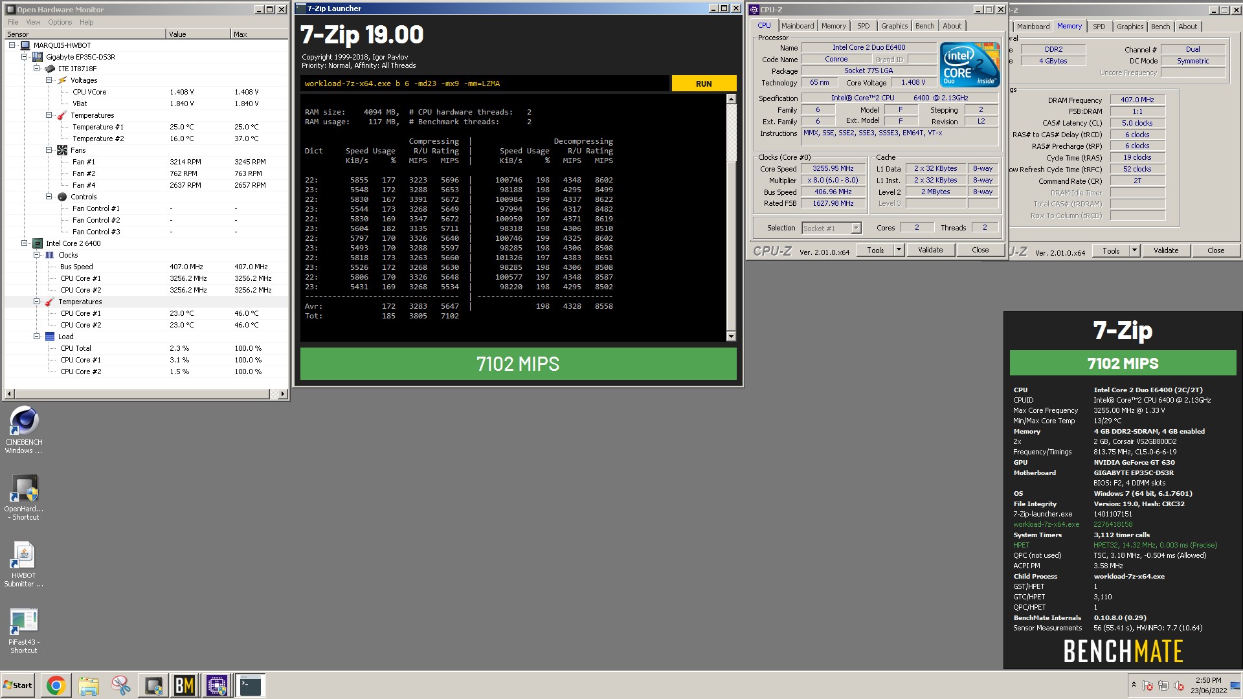Click Validate in front CPU-Z window
This screenshot has height=699, width=1243.
930,250
